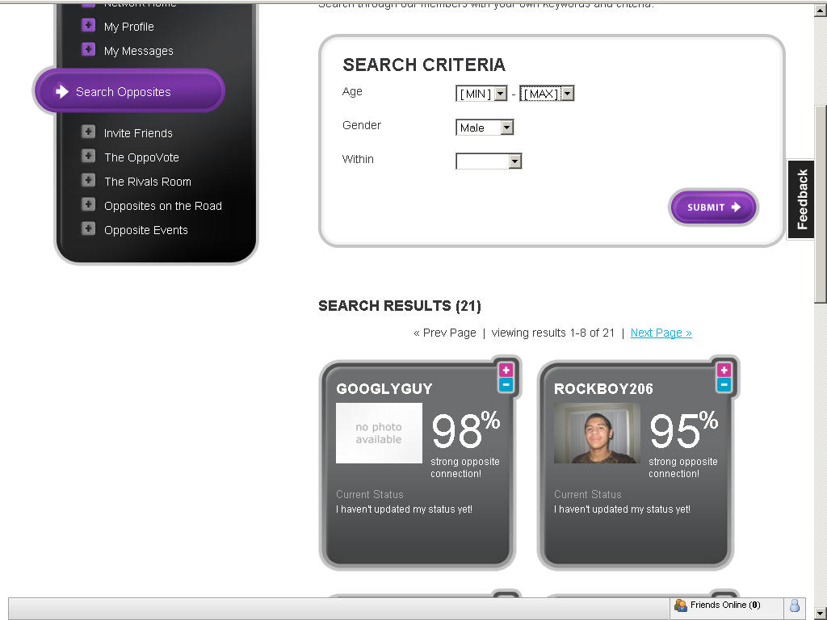Open The OppoVote section
The image size is (827, 620).
[141, 157]
